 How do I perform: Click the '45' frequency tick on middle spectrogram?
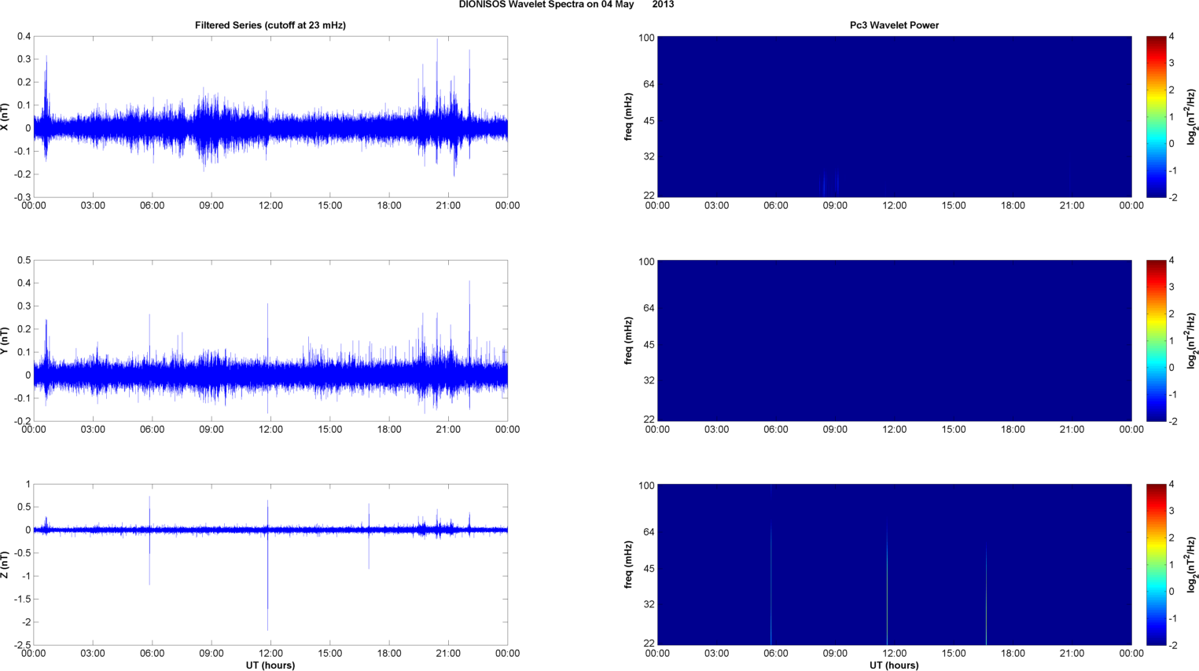[x=649, y=345]
